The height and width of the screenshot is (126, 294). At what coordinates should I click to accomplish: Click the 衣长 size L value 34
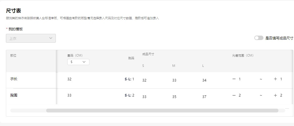(x=204, y=80)
